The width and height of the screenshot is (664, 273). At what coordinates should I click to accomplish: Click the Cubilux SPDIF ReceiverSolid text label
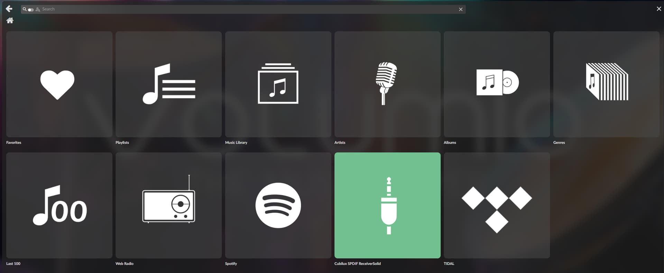tap(357, 264)
